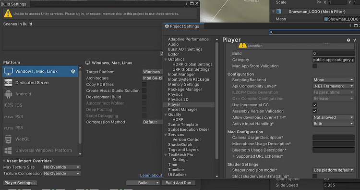Screen dimensions: 360x190
Task: Select the Windows, Mac, Linux platform
Action: point(40,71)
